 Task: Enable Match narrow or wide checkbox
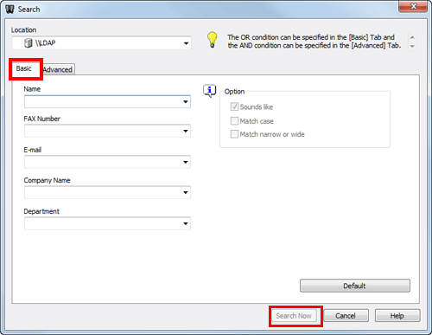[234, 134]
